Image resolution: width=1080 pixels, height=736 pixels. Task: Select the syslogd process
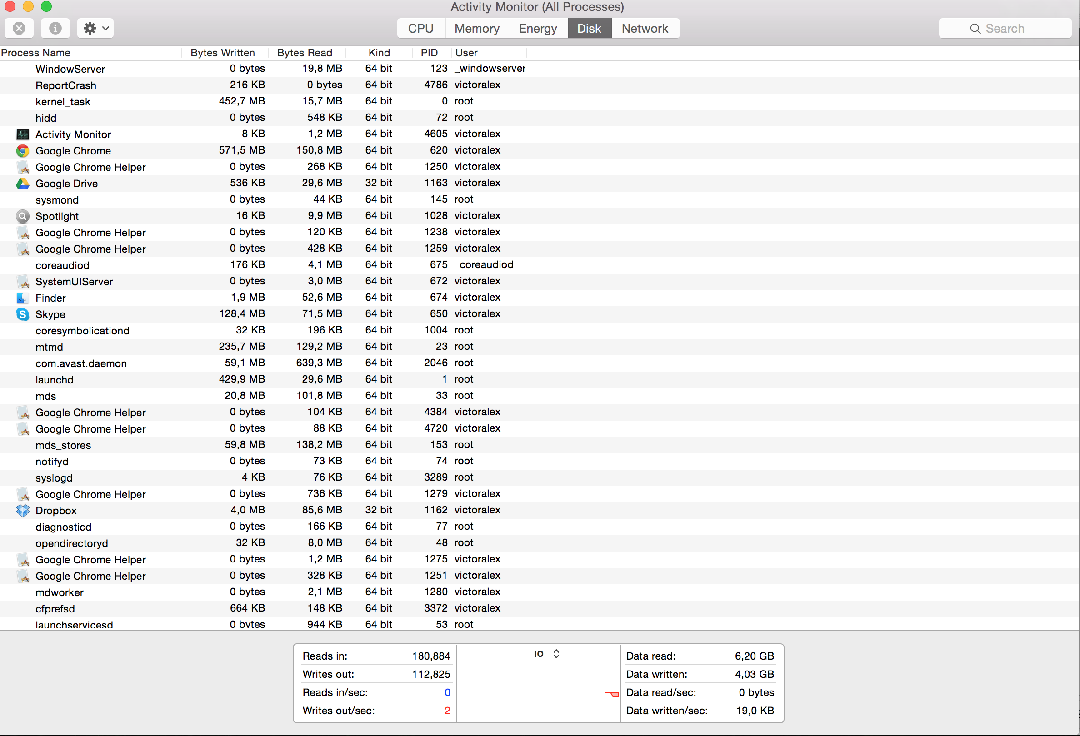point(540,478)
